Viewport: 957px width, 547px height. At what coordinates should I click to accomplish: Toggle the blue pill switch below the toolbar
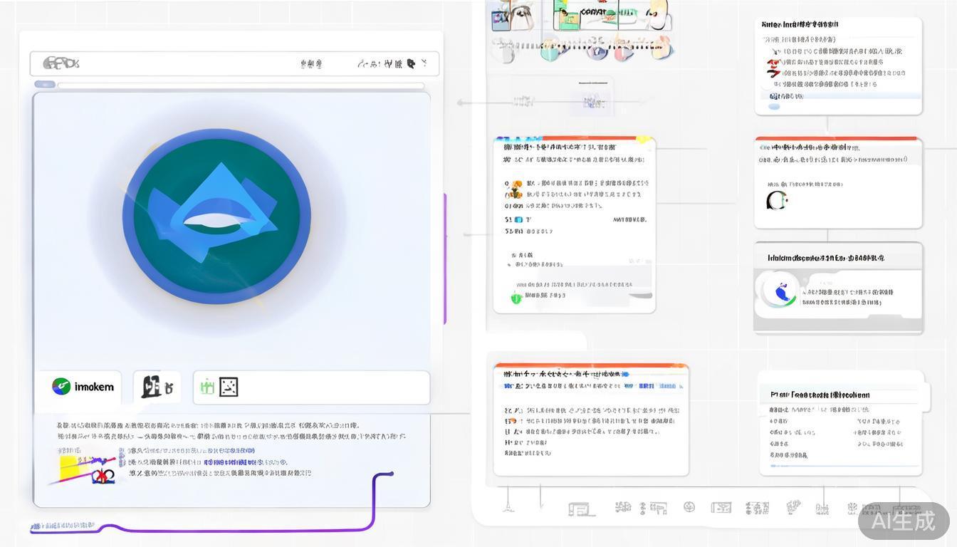[44, 83]
